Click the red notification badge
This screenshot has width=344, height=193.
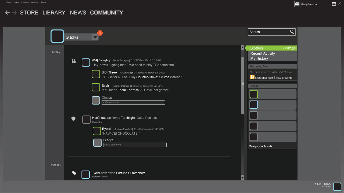point(100,33)
